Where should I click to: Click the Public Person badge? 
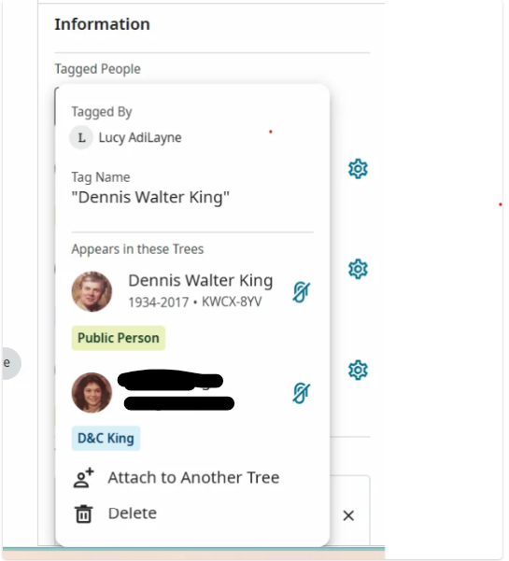(x=118, y=338)
